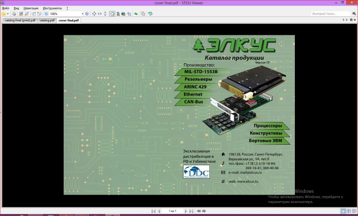Fit whole page to window icon
358x216 pixels.
pyautogui.click(x=94, y=14)
